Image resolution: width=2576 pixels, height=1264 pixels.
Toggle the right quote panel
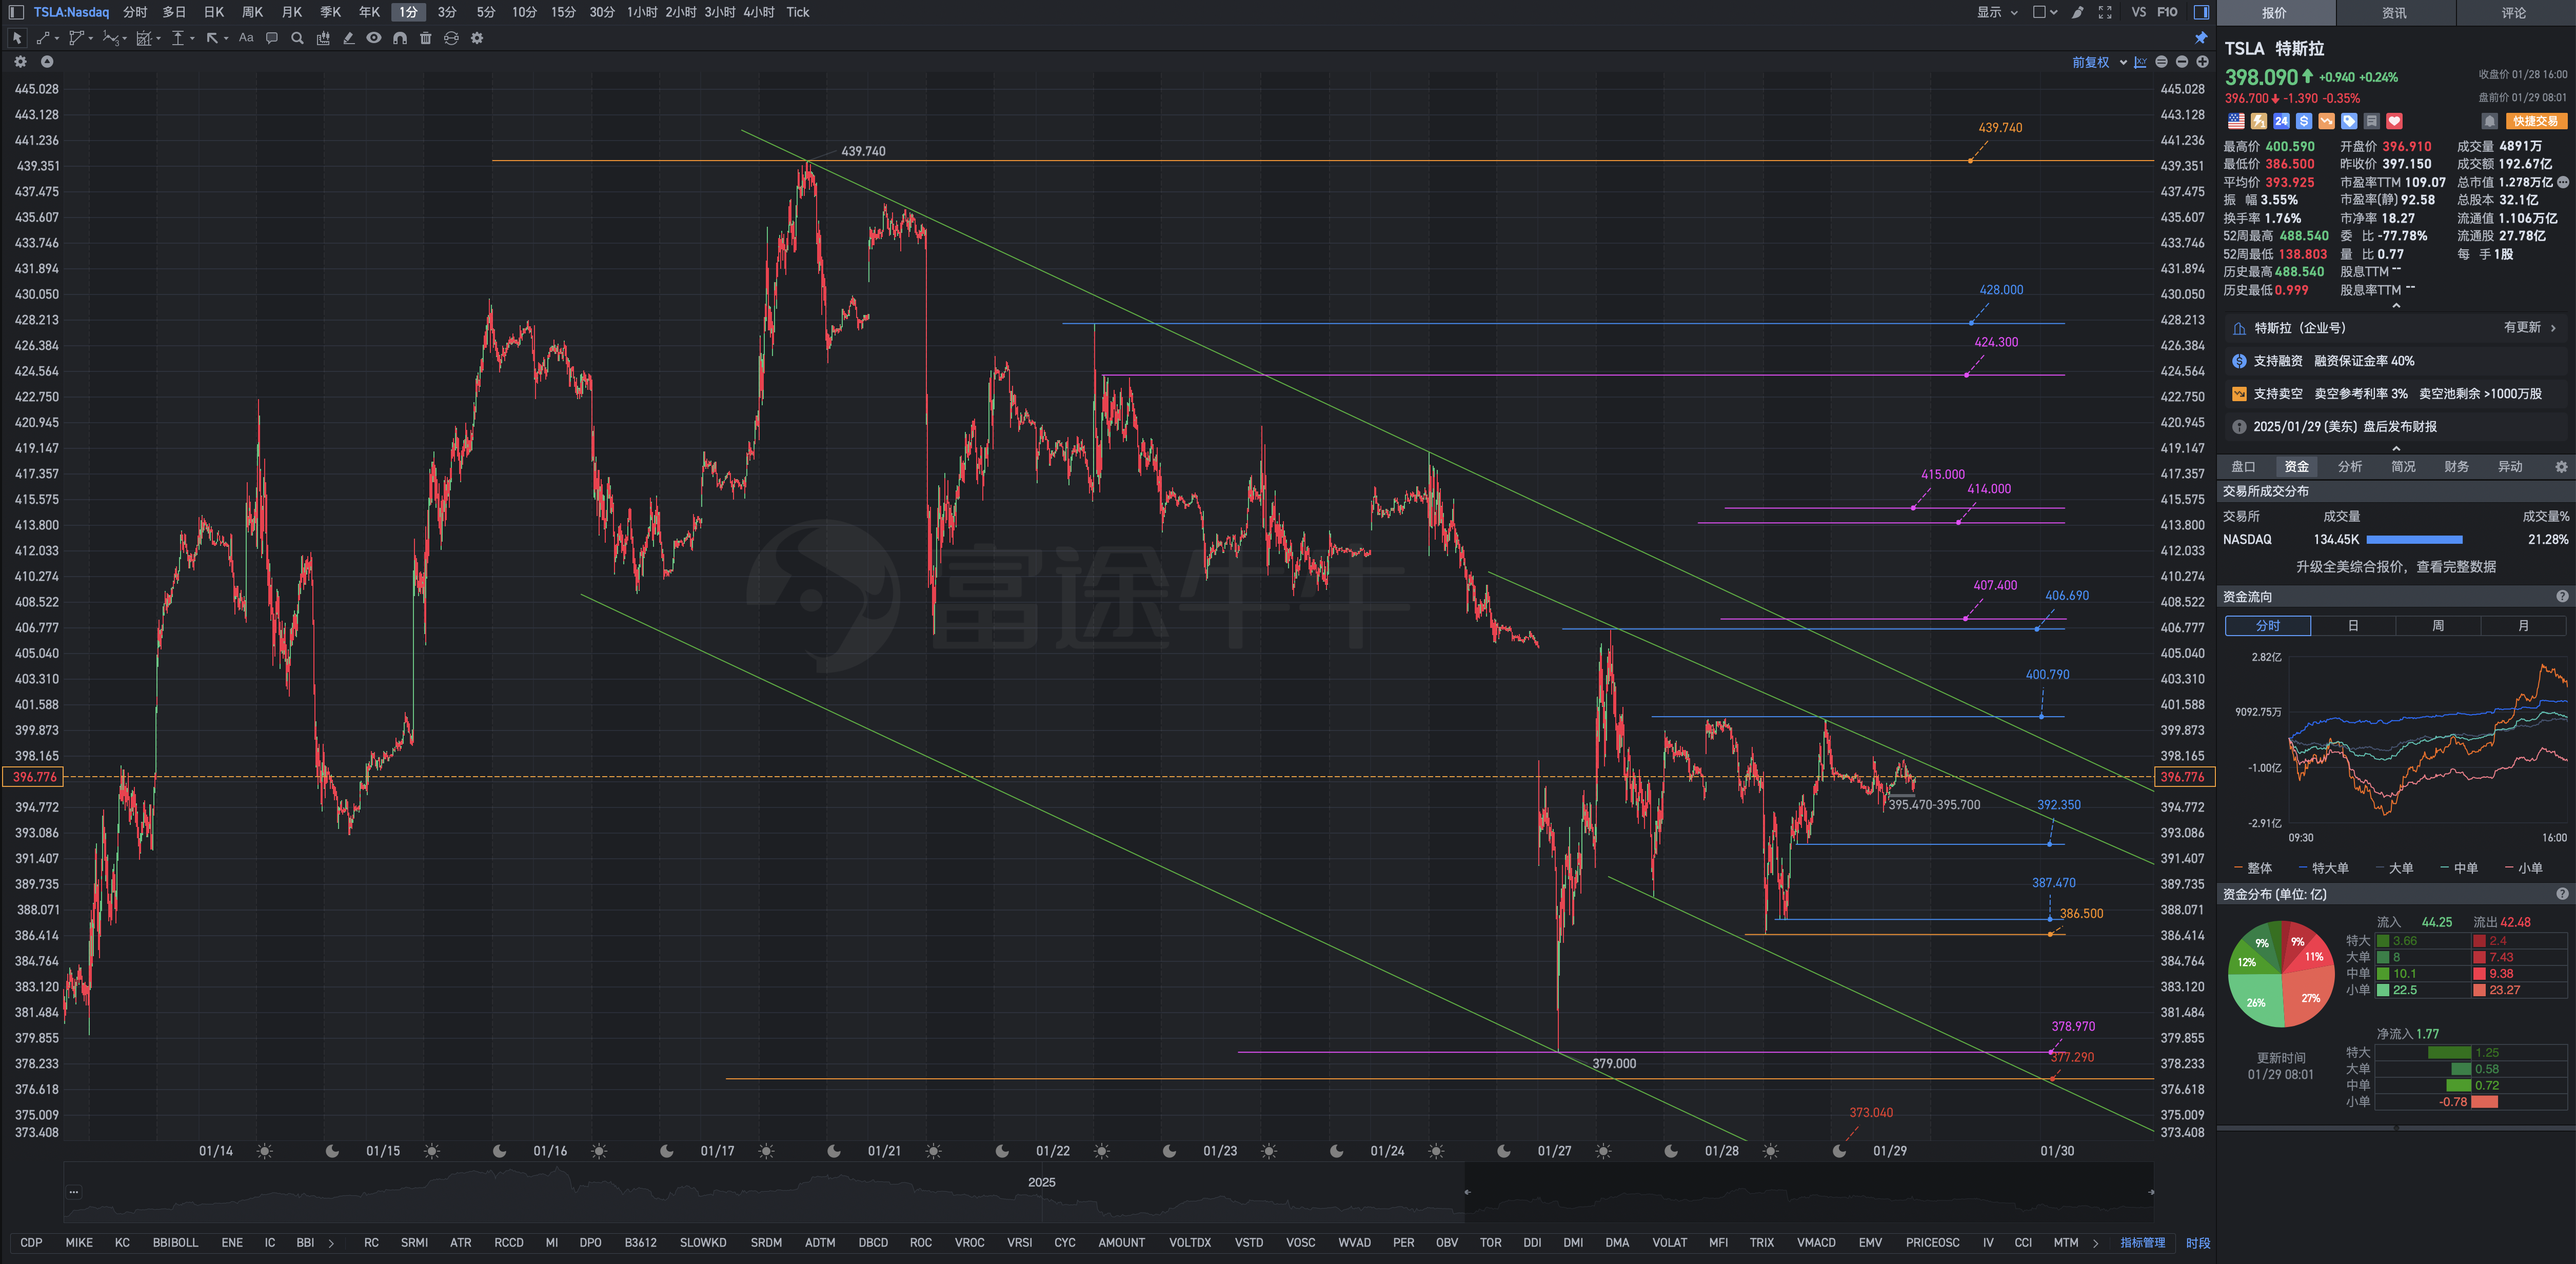[x=2201, y=12]
